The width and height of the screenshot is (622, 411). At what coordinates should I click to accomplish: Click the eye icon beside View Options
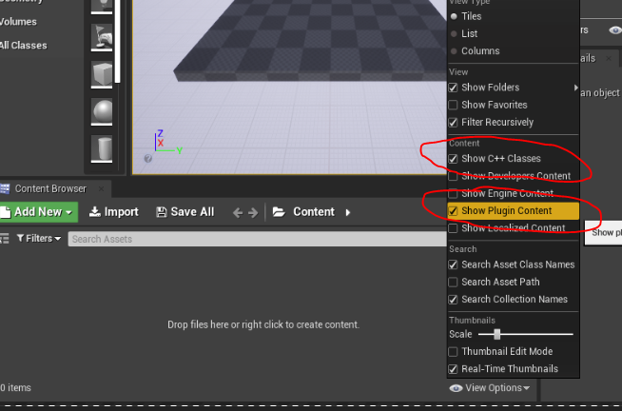(456, 388)
